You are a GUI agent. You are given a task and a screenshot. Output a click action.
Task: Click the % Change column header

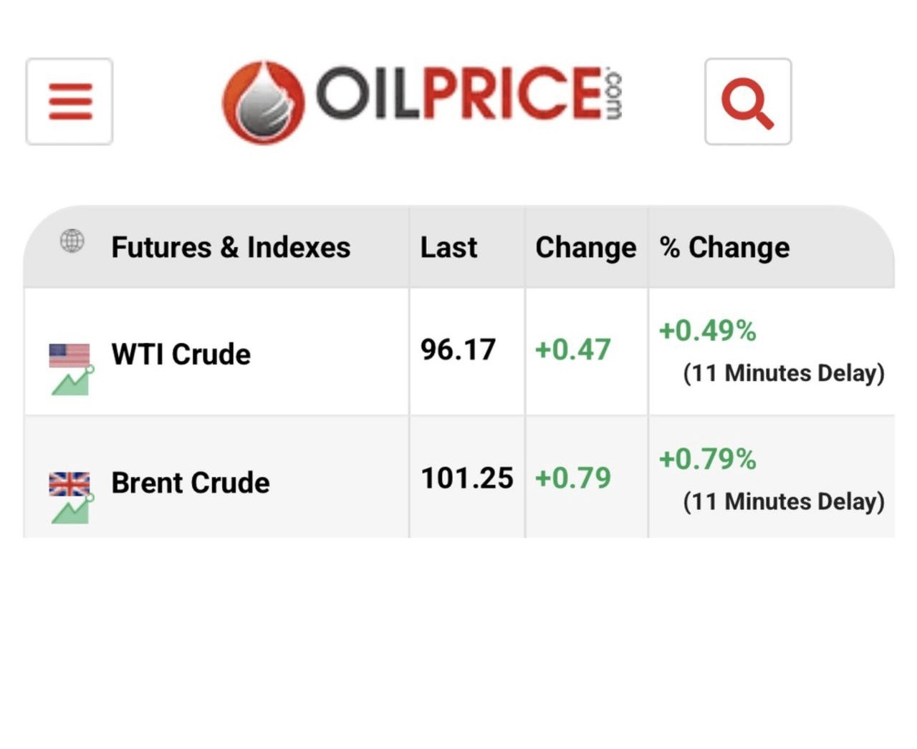[724, 248]
